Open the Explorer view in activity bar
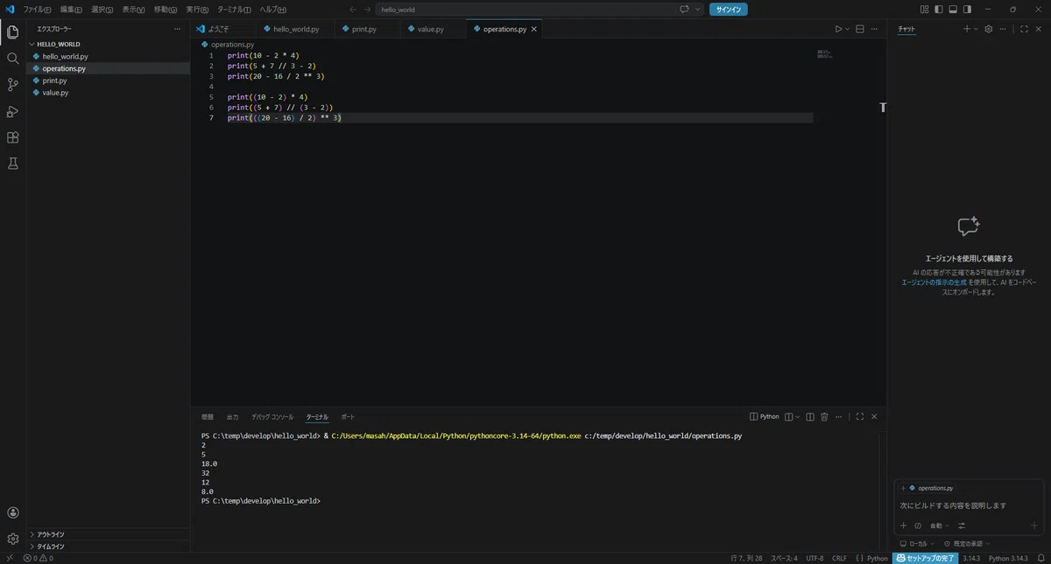Image resolution: width=1051 pixels, height=564 pixels. [x=12, y=32]
